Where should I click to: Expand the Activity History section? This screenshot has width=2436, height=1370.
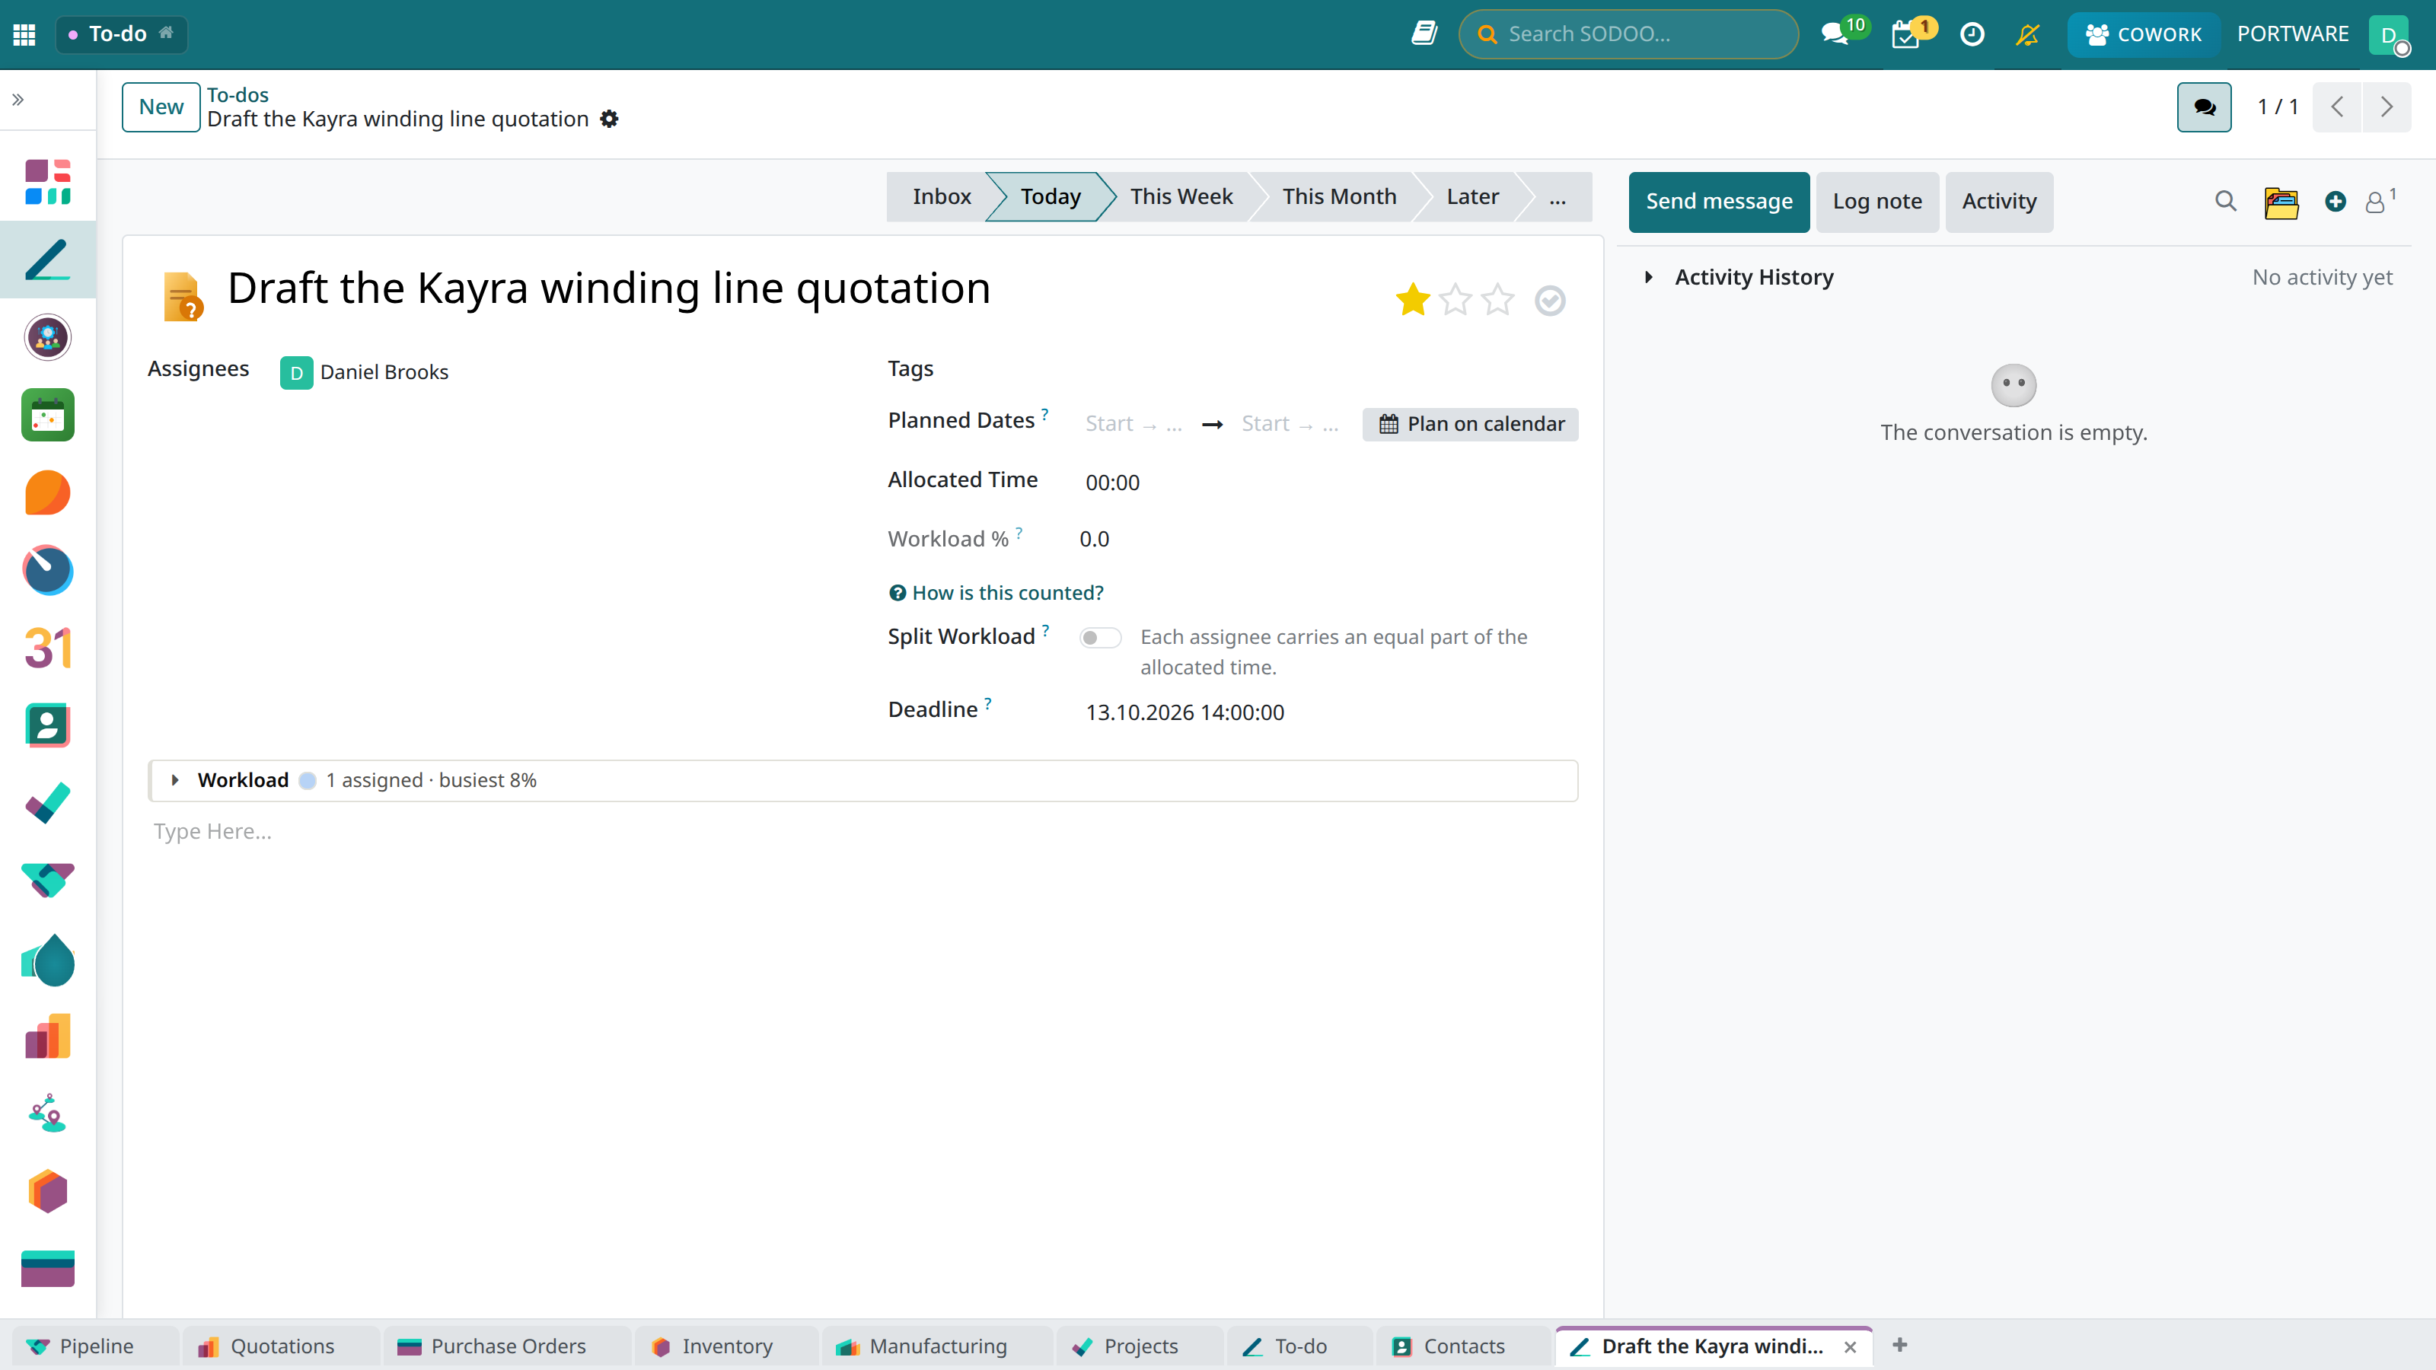(x=1649, y=277)
